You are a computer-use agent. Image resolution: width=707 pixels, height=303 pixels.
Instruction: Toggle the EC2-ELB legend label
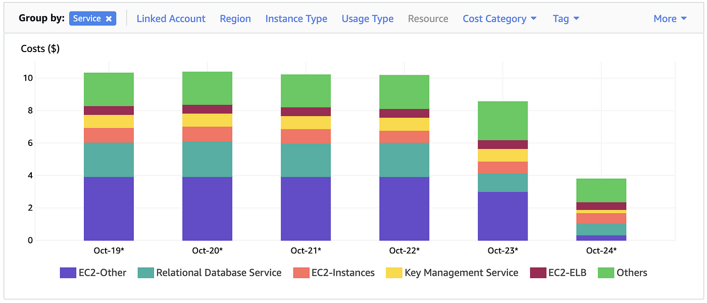[568, 273]
